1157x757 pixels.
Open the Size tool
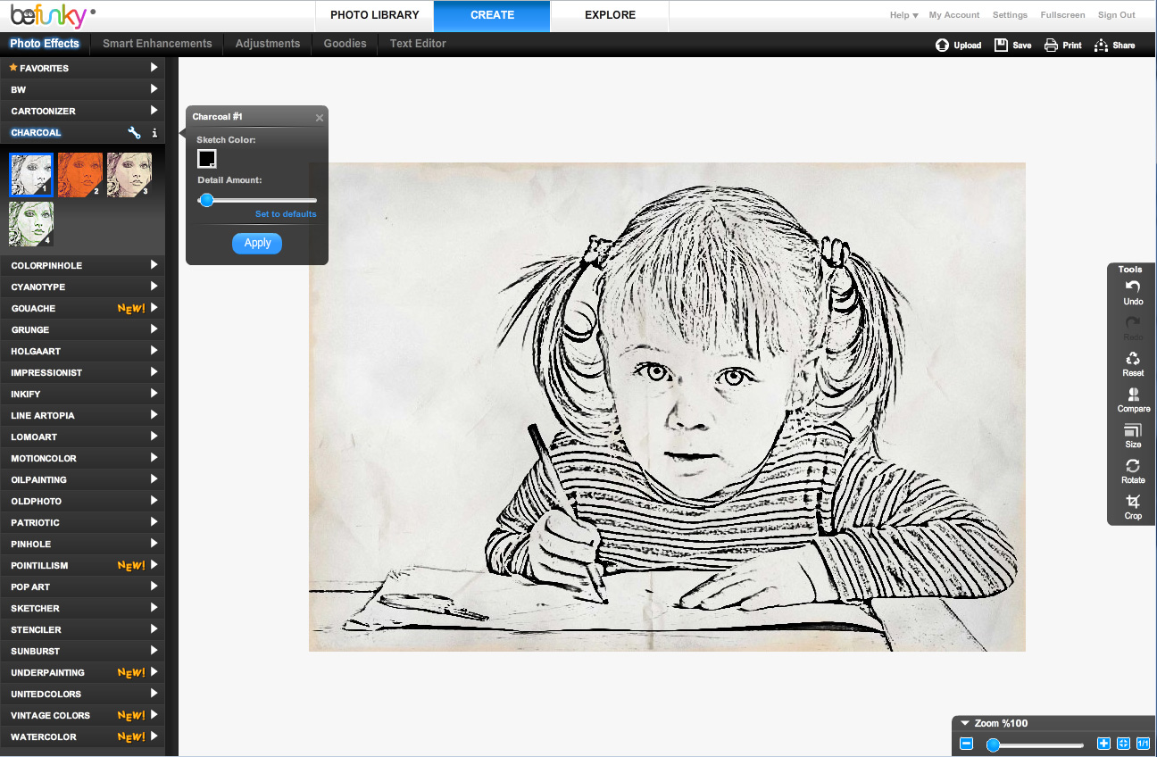[1132, 435]
